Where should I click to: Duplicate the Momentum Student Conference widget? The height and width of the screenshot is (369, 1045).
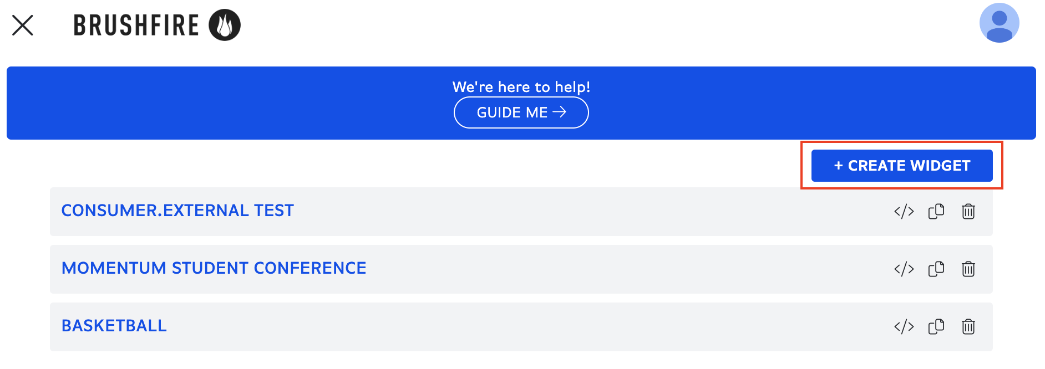[x=936, y=269]
